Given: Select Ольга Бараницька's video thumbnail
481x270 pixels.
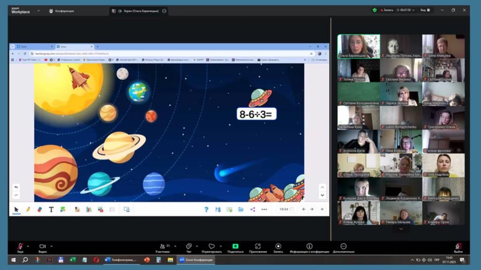Looking at the screenshot, I should pos(358,46).
